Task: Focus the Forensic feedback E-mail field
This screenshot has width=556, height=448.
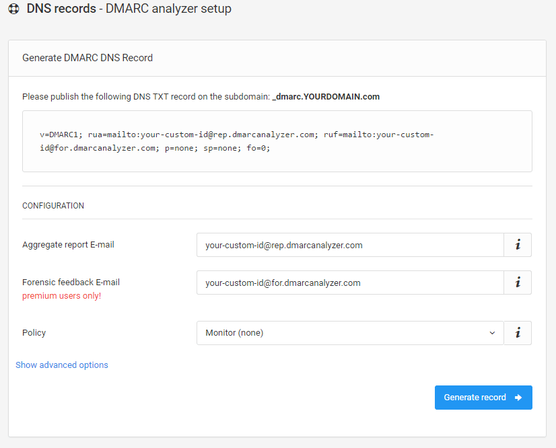Action: [350, 283]
